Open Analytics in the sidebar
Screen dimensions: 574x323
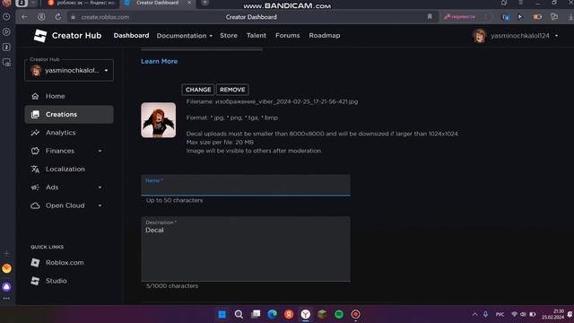coord(60,133)
